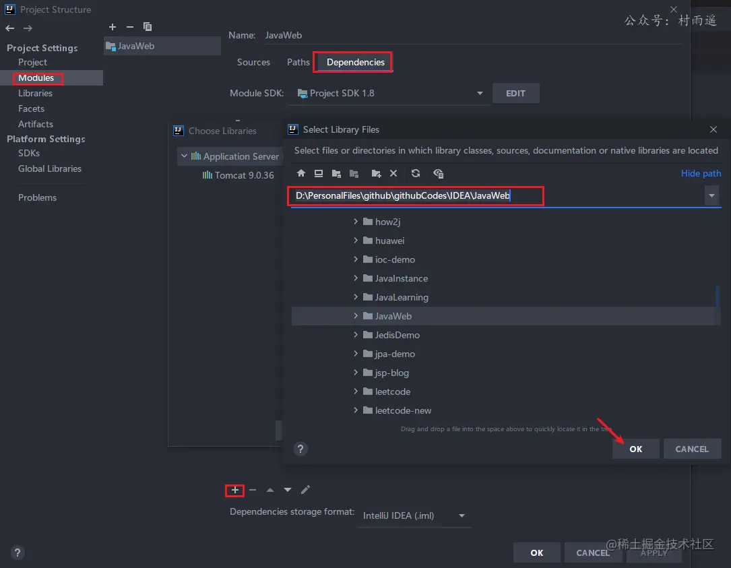The height and width of the screenshot is (568, 731).
Task: Open Project settings section
Action: click(32, 62)
